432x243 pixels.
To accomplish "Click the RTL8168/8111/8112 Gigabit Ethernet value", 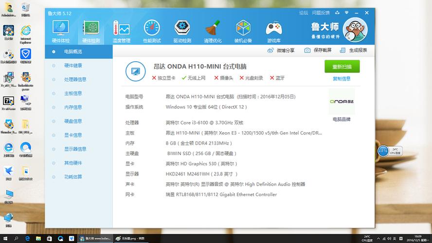I will (221, 194).
